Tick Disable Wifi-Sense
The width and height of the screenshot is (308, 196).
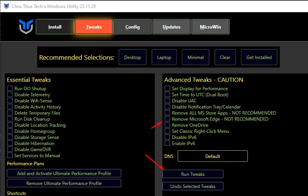[10, 100]
